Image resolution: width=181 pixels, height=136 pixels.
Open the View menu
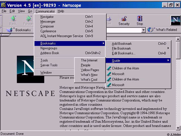[x=21, y=11]
